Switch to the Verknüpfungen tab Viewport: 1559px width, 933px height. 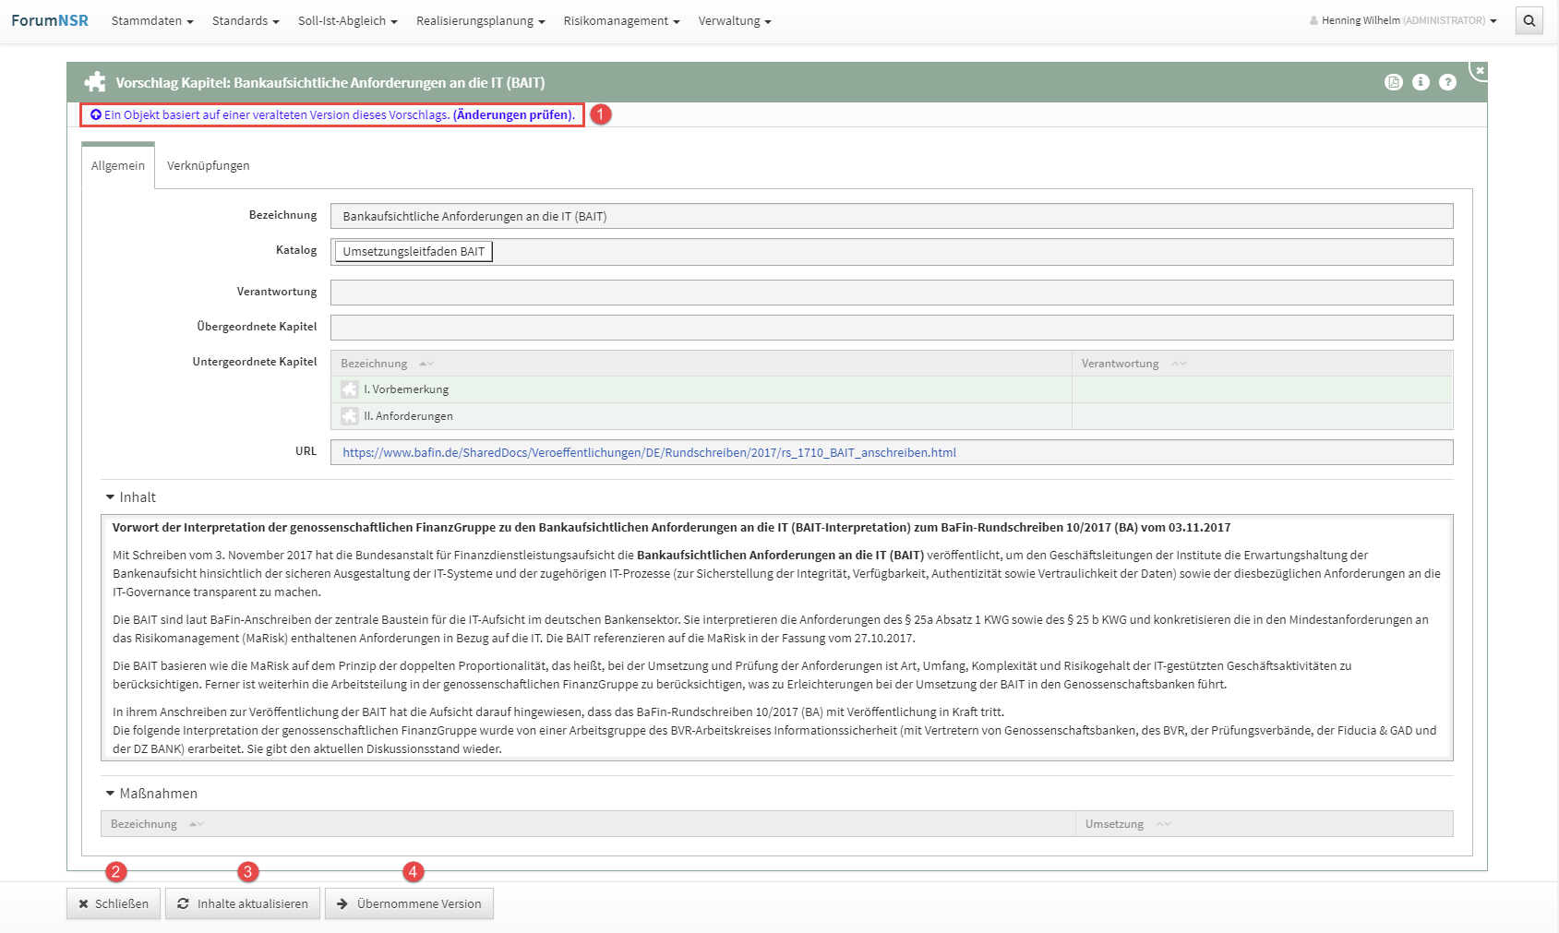[x=208, y=166]
